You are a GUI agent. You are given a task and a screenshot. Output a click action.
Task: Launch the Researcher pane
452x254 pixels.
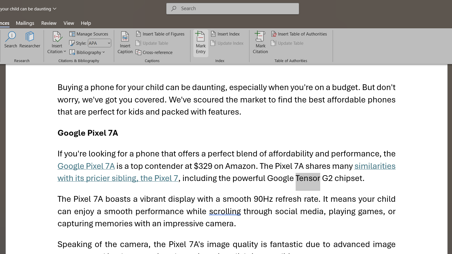click(x=30, y=40)
